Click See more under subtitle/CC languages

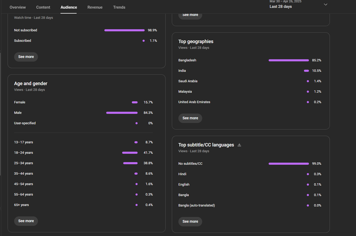point(190,221)
